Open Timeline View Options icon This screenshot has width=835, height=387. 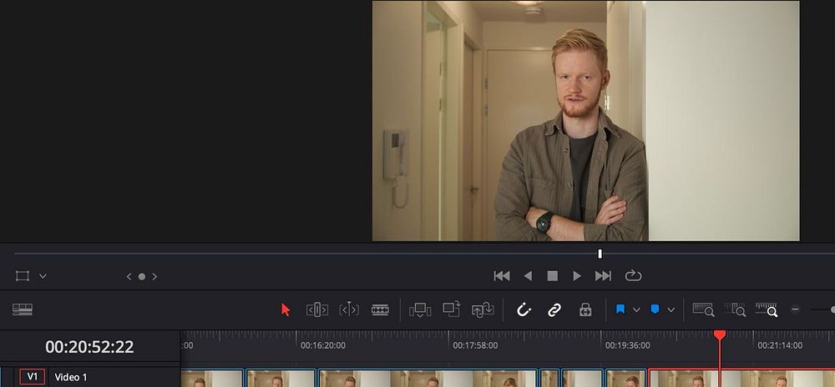(23, 309)
